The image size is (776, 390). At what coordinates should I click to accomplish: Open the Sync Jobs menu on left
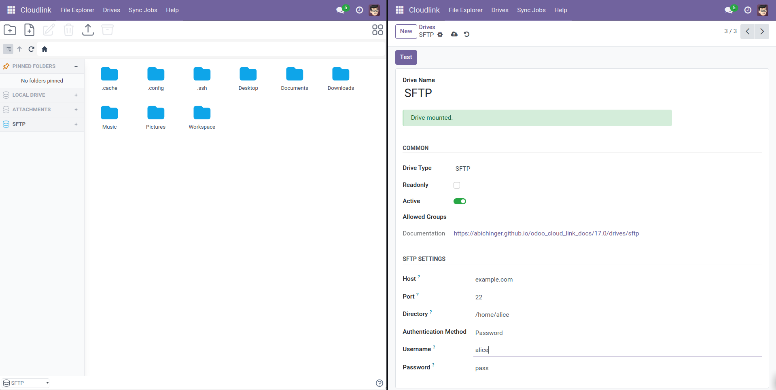pos(143,10)
